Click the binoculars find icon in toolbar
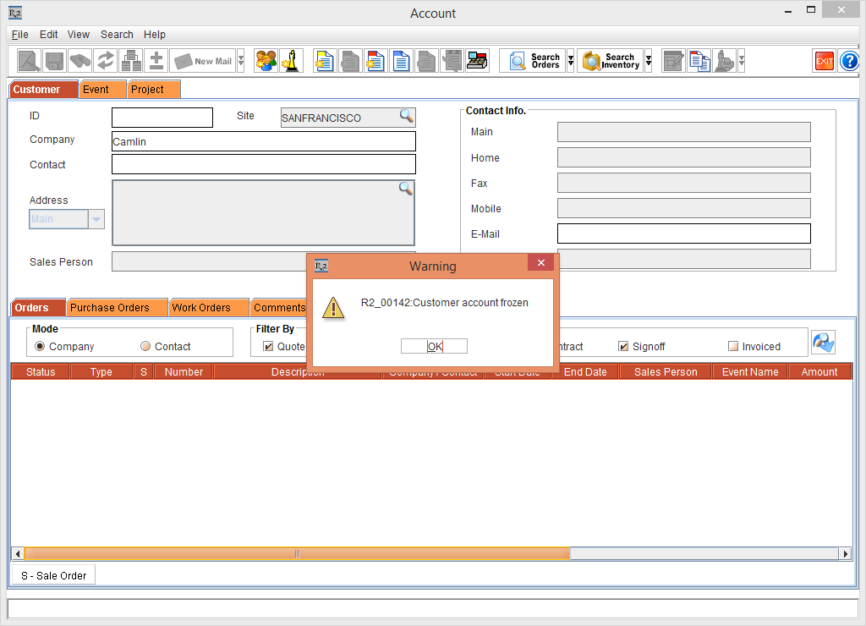Image resolution: width=866 pixels, height=626 pixels. point(80,61)
